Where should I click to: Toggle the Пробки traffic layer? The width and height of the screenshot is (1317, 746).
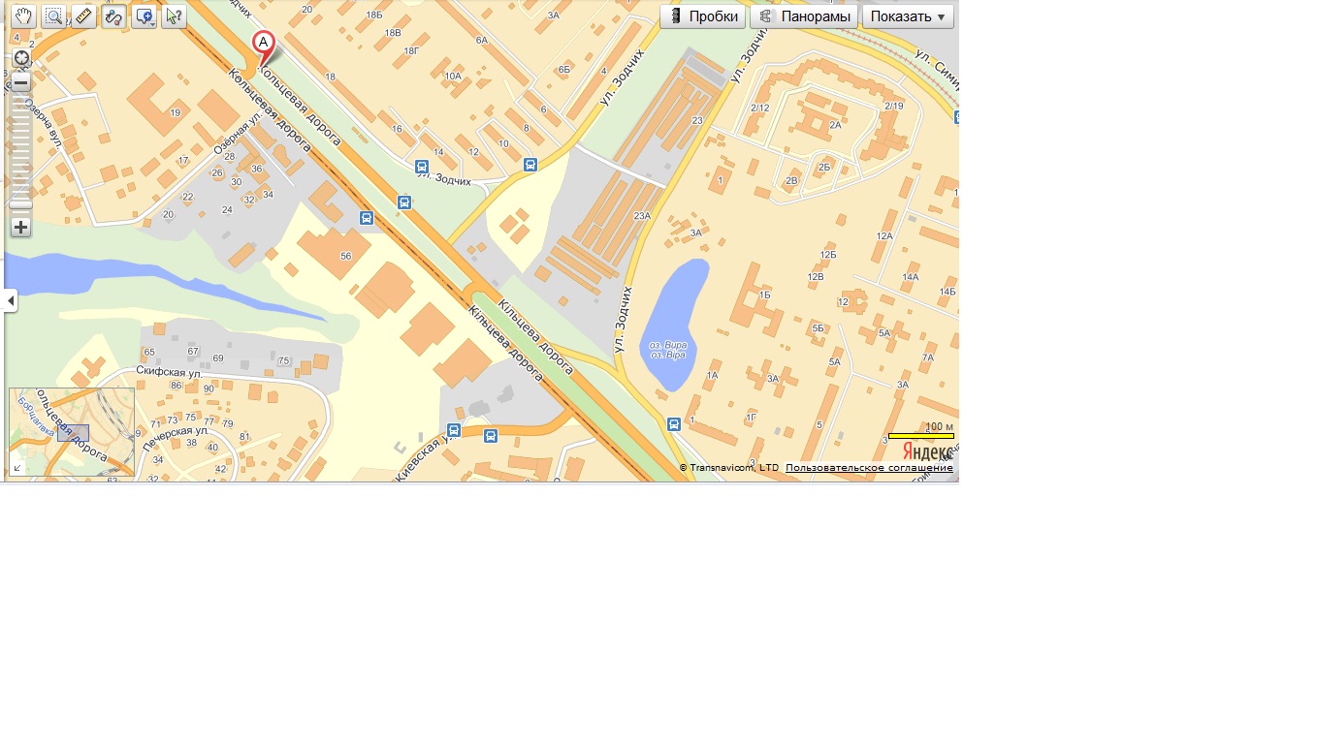(703, 16)
